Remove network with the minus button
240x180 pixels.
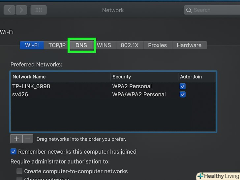tap(28, 139)
